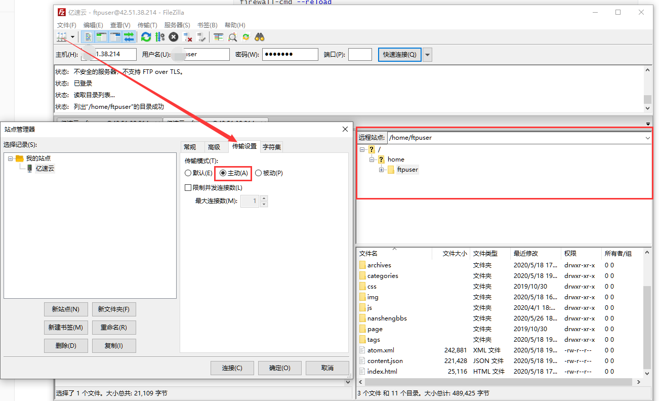The image size is (659, 401).
Task: Click message log scrollbar down arrow
Action: 647,108
